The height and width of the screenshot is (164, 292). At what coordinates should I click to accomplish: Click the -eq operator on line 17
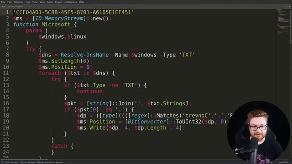point(107,109)
